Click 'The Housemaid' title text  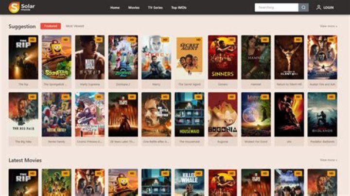click(x=189, y=142)
